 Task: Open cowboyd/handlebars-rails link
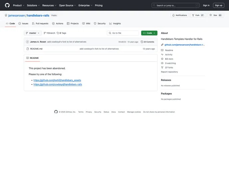click(x=58, y=84)
